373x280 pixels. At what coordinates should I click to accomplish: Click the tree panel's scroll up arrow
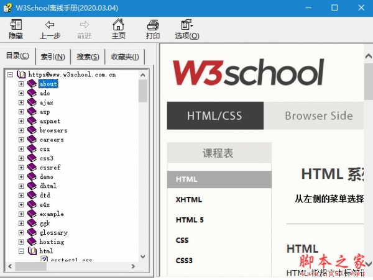(143, 75)
